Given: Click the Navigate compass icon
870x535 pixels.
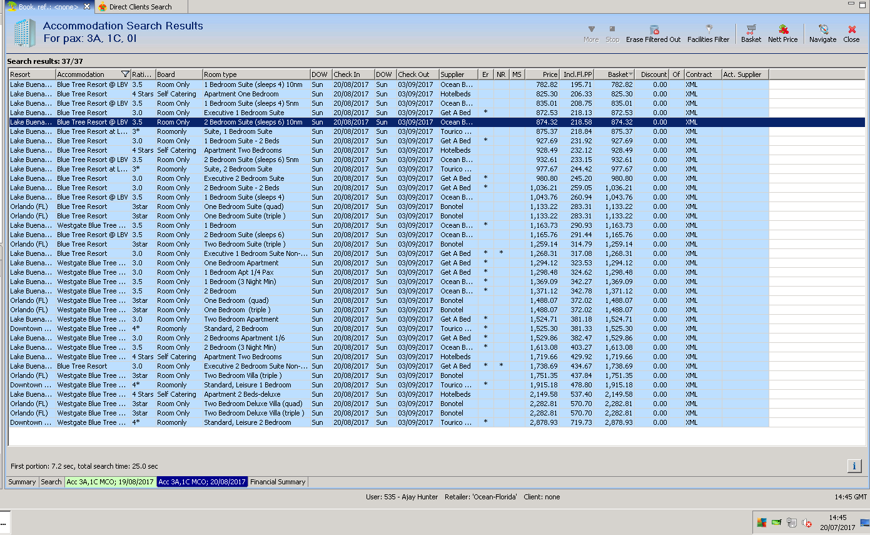Looking at the screenshot, I should (823, 29).
